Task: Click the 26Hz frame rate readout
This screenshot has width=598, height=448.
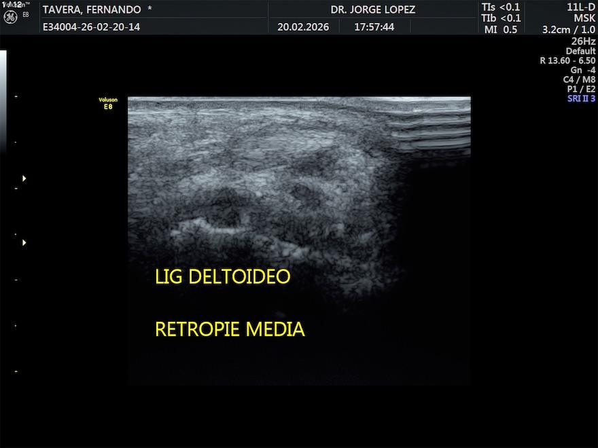Action: [582, 41]
